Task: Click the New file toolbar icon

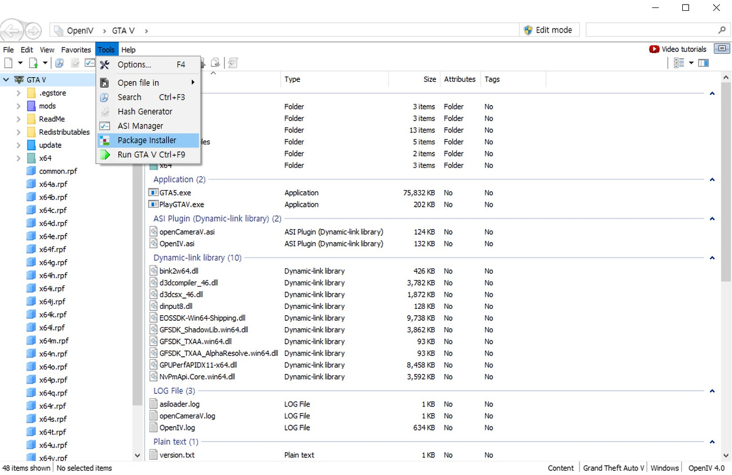Action: pyautogui.click(x=8, y=63)
